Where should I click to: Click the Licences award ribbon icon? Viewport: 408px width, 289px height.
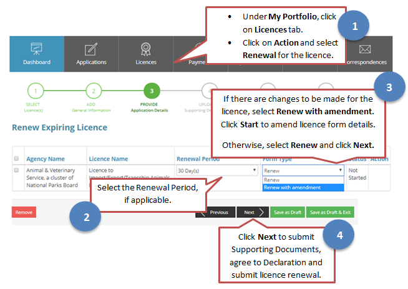tap(146, 49)
